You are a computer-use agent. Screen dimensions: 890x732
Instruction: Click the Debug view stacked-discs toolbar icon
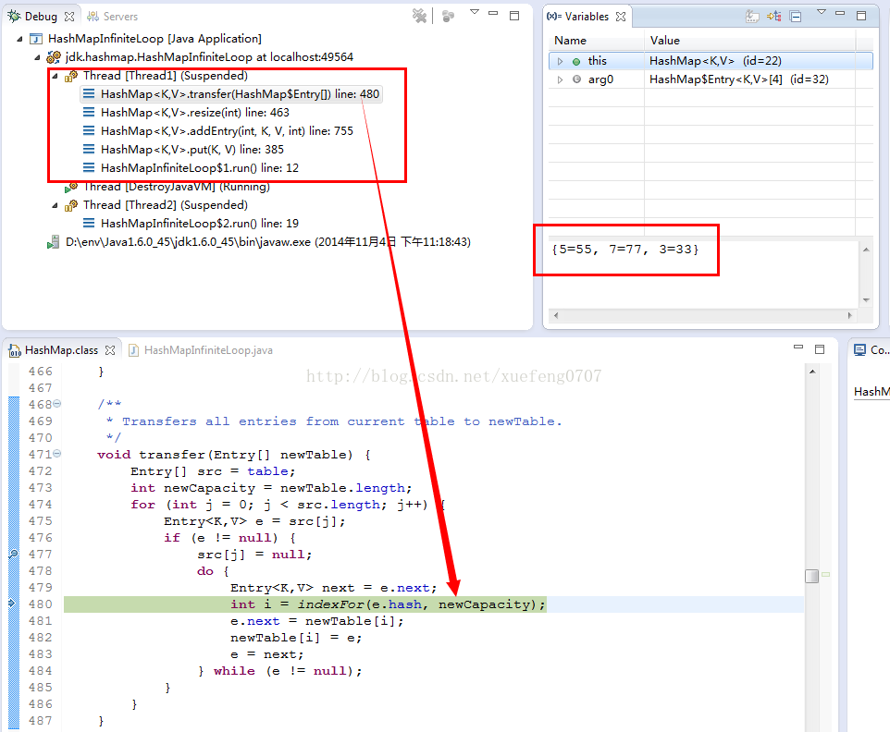(449, 16)
